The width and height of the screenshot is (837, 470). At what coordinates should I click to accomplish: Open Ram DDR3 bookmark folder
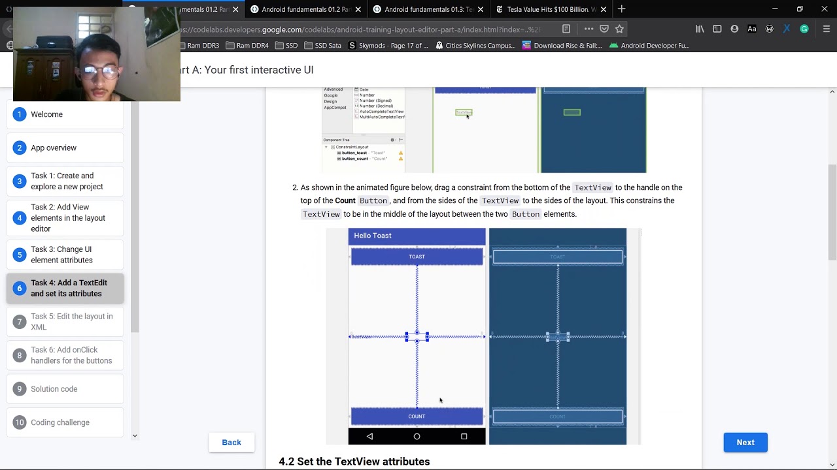coord(199,46)
